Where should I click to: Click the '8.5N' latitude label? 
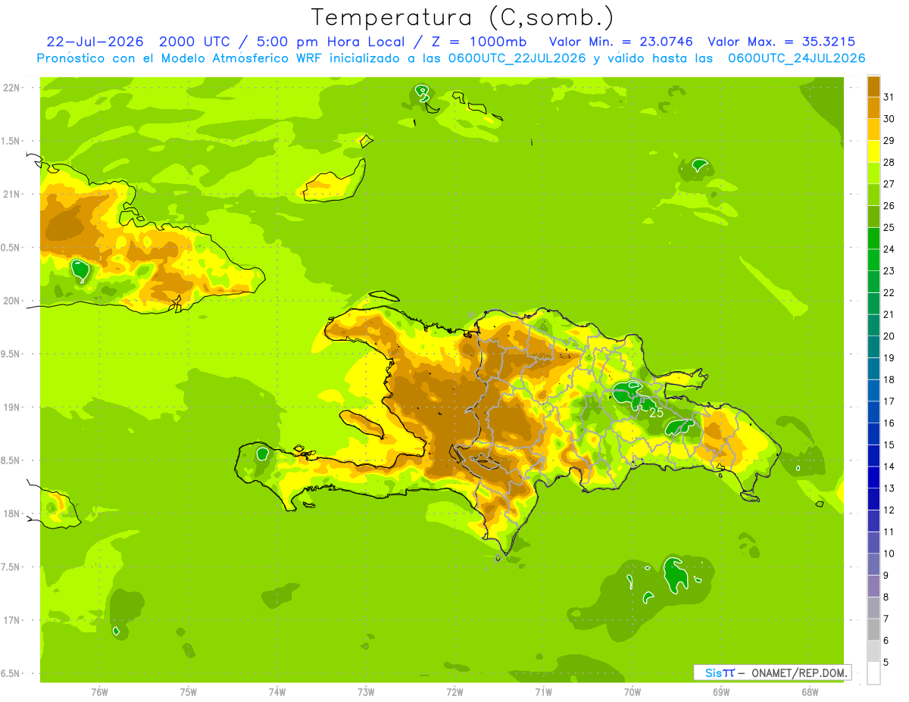11,460
